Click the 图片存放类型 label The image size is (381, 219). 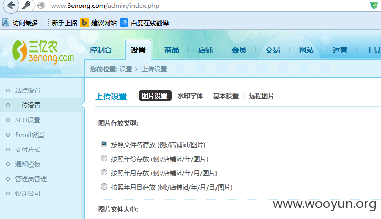(x=118, y=123)
